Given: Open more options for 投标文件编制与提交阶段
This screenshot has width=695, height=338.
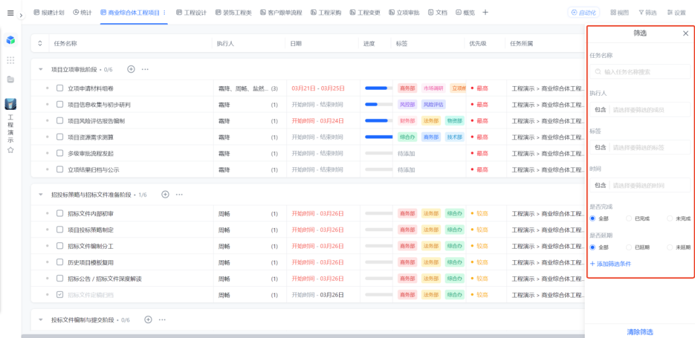Looking at the screenshot, I should [162, 319].
